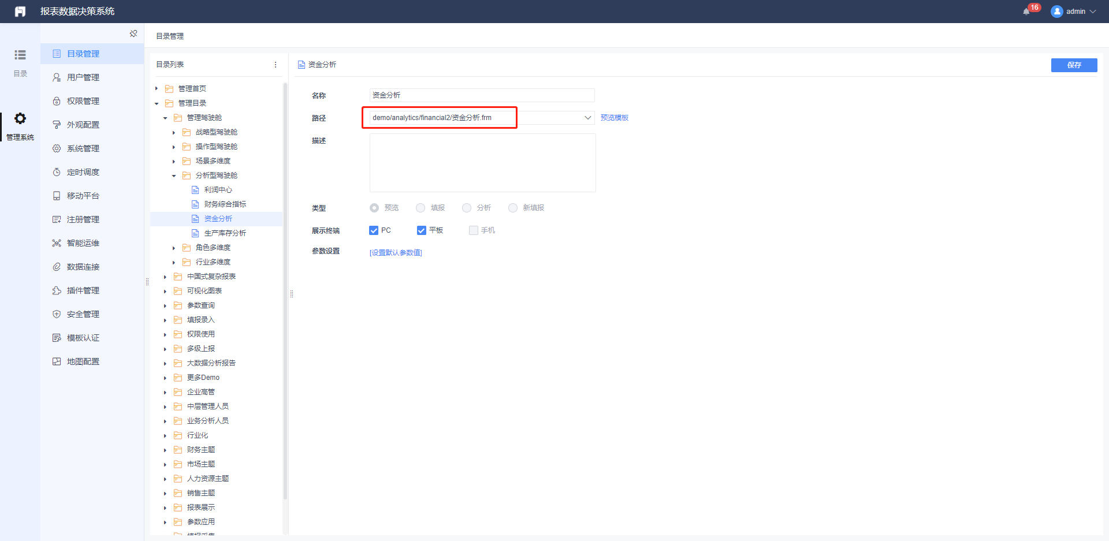Click the 系统管理 icon
Viewport: 1109px width, 541px height.
57,148
